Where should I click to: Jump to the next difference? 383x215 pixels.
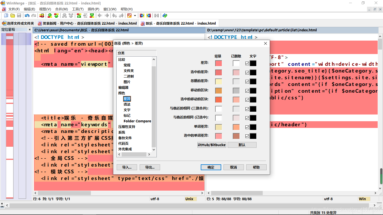tap(50, 16)
